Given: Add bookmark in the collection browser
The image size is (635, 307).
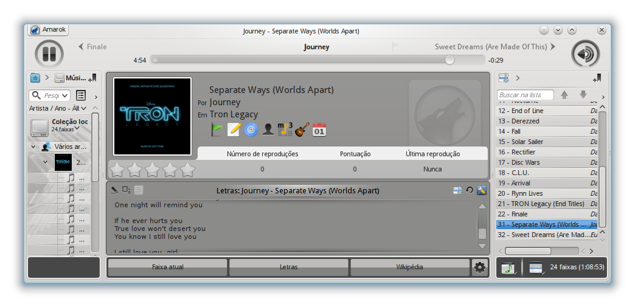Looking at the screenshot, I should coord(92,78).
